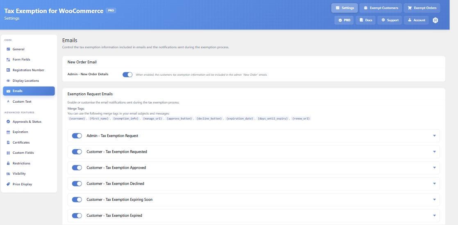Click the Exempt Customers people icon

click(365, 8)
